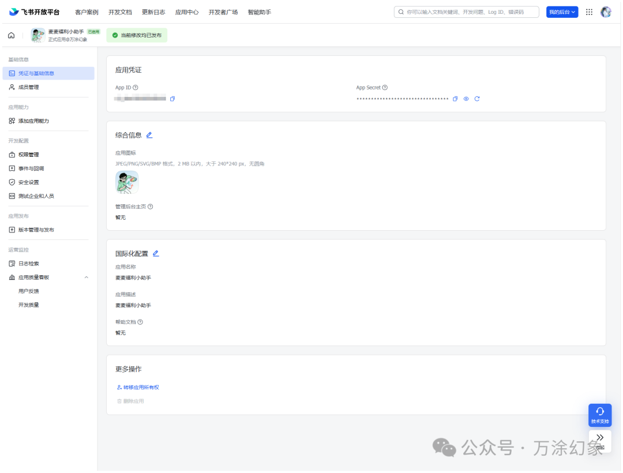Reset the App Secret with the refresh icon
Viewport: 623px width, 473px height.
477,99
